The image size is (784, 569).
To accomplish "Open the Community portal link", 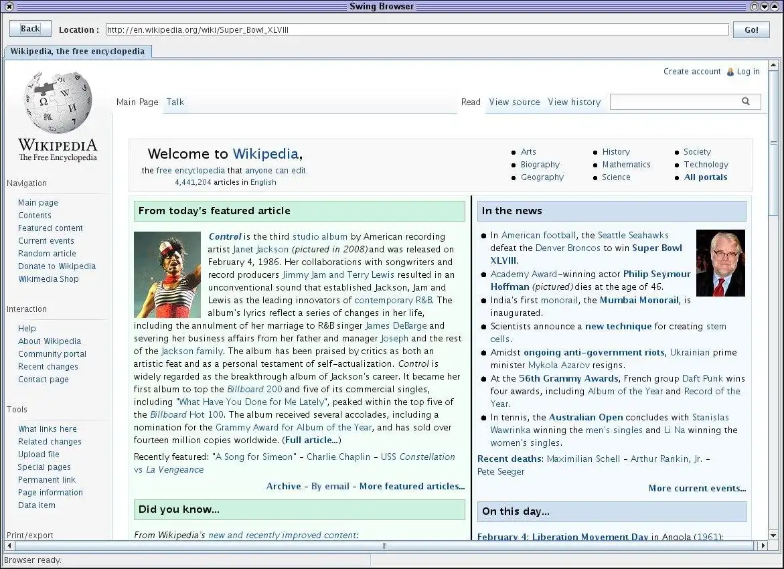I will tap(52, 354).
